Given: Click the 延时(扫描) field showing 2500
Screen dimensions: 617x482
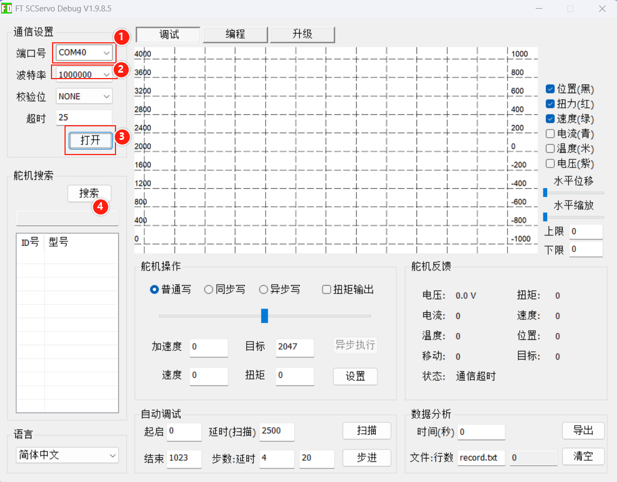Looking at the screenshot, I should pos(277,432).
